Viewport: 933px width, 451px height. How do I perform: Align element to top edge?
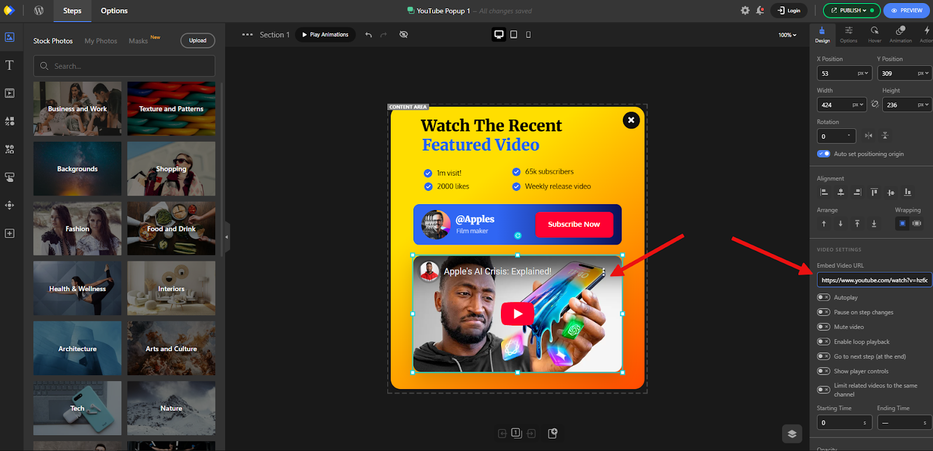874,192
